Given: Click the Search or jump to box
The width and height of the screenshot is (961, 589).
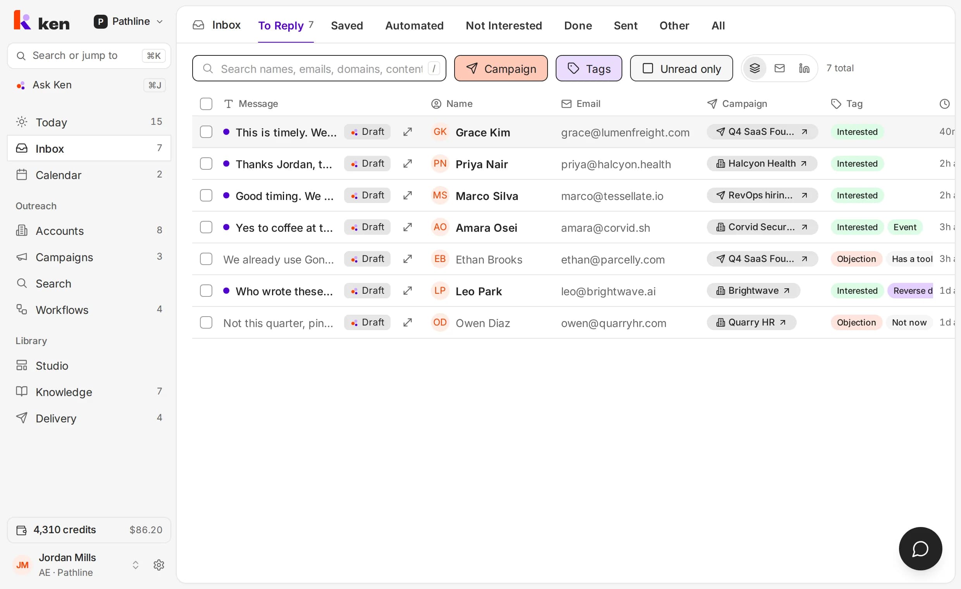Looking at the screenshot, I should [89, 56].
